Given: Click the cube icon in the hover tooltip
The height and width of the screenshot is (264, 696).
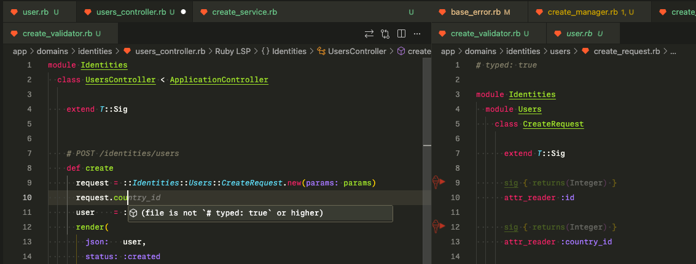Looking at the screenshot, I should pos(133,214).
